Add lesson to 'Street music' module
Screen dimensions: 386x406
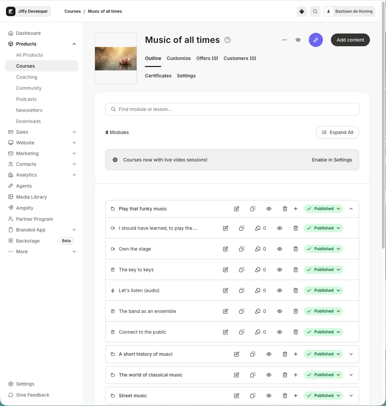(296, 396)
